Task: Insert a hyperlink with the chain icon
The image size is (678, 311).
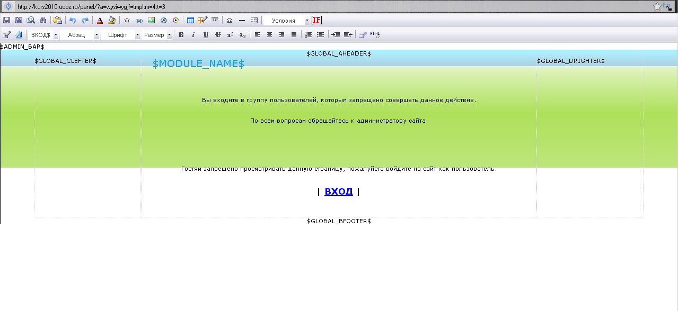Action: [x=139, y=20]
